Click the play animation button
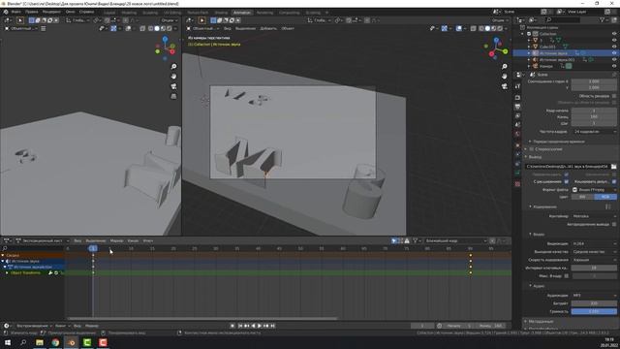This screenshot has height=349, width=620. (x=260, y=326)
